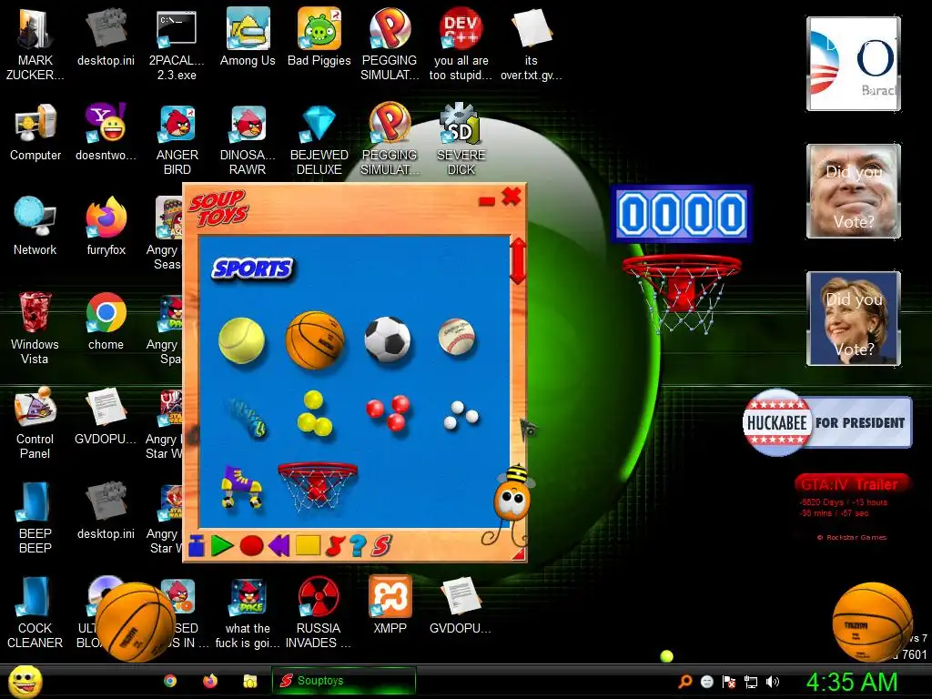
Task: Click the basketball over the bottom-row icons
Action: click(136, 622)
